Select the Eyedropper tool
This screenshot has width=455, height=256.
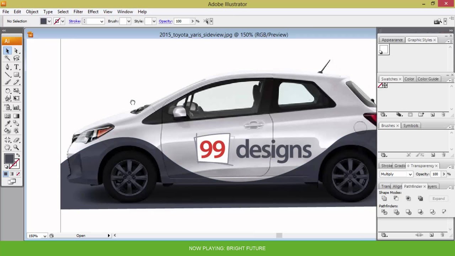[7, 123]
